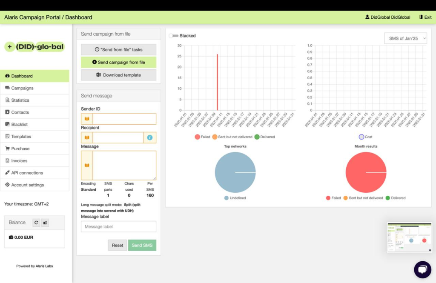Toggle the Delivered series in Month results legend
436x283 pixels.
click(x=388, y=198)
